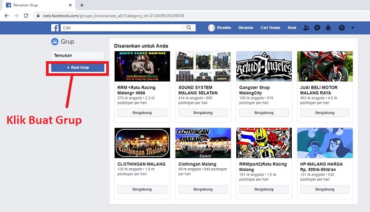Viewport: 370px width, 212px height.
Task: Open the notifications bell icon
Action: pyautogui.click(x=328, y=28)
